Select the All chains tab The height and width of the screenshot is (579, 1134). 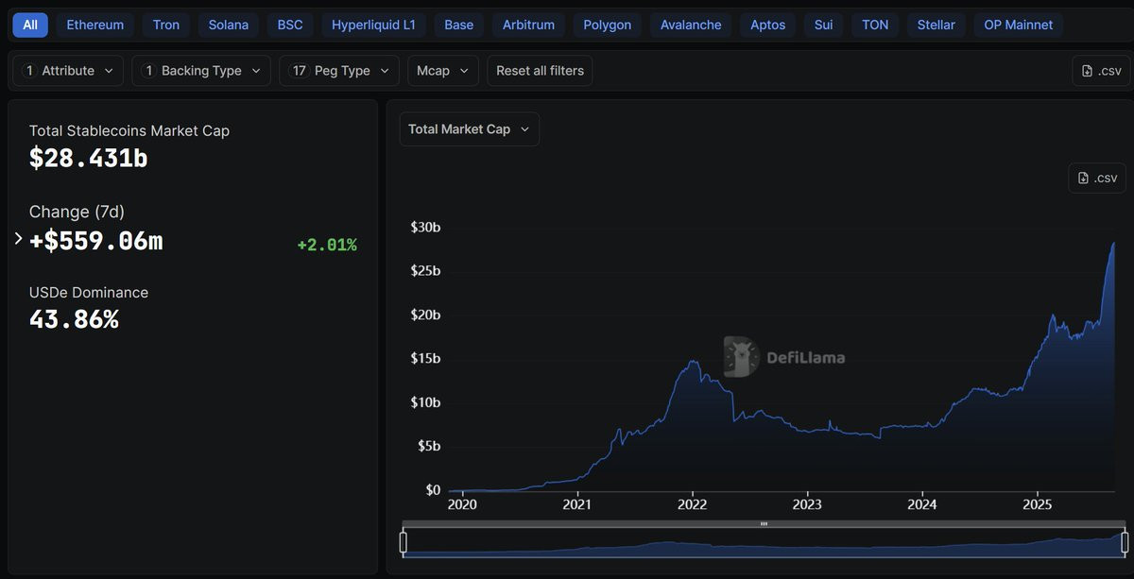coord(30,25)
